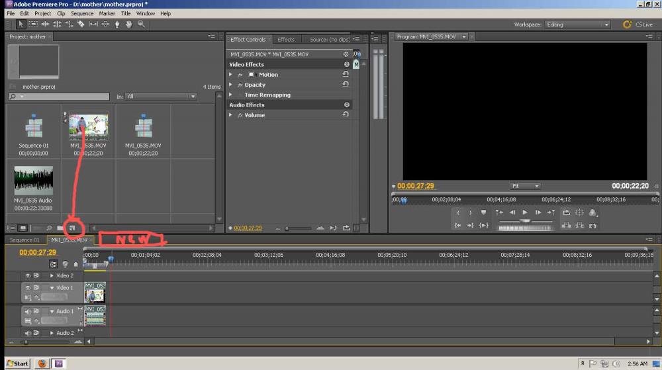The image size is (662, 370).
Task: Mute Audio 2 track speaker
Action: point(28,333)
